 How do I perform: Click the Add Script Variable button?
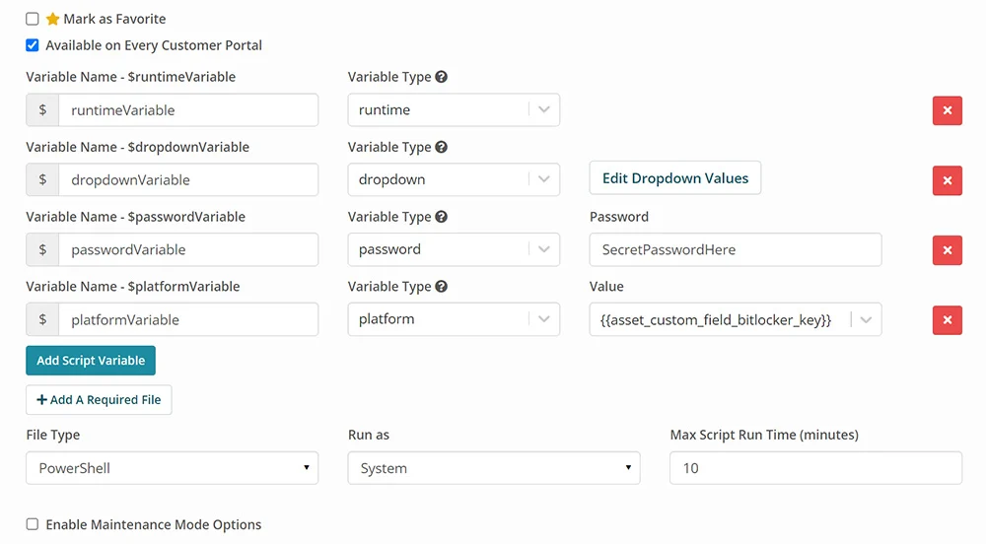(91, 361)
